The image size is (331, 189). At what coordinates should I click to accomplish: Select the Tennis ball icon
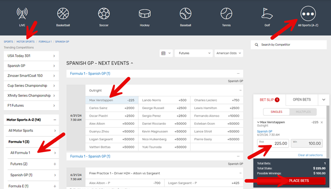226,13
